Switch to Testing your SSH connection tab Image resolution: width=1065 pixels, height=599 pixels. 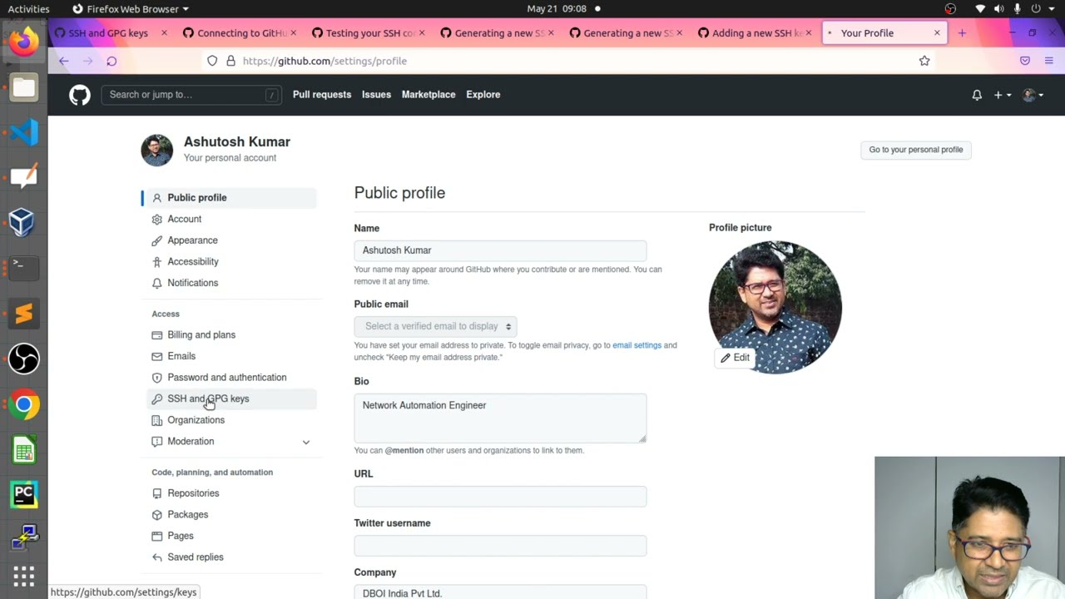[370, 33]
